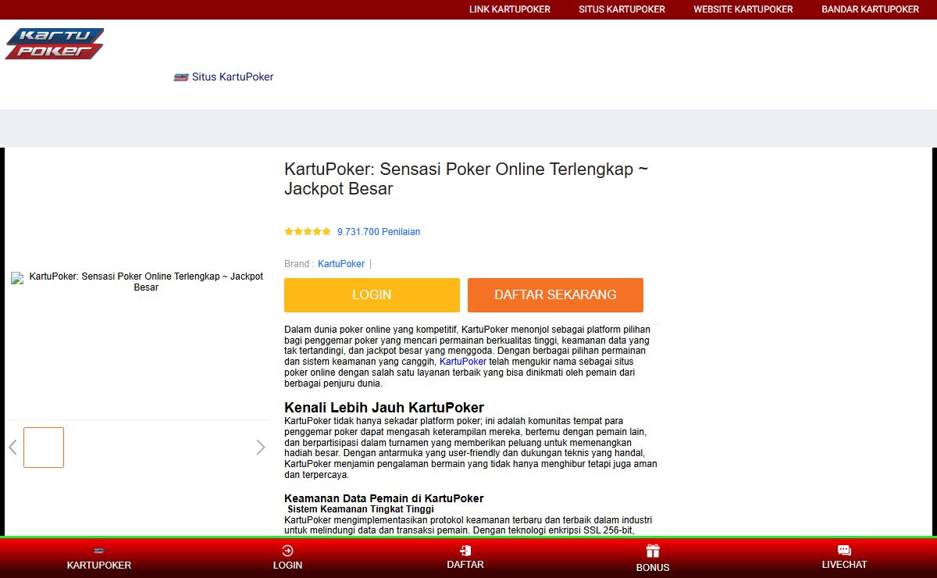This screenshot has width=937, height=578.
Task: Click the five-star rating icons
Action: point(308,232)
